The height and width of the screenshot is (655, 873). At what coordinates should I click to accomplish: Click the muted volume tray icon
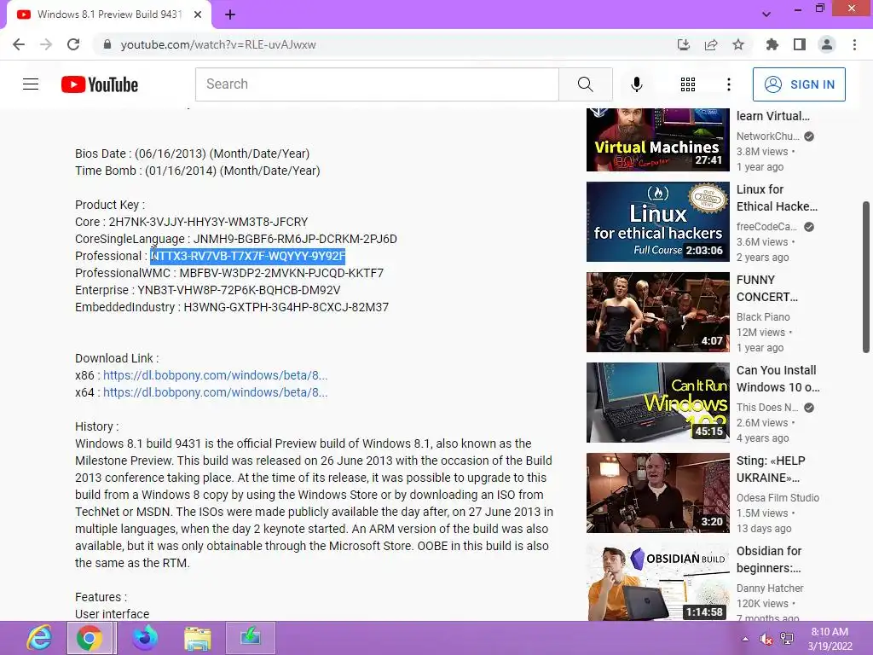click(766, 639)
